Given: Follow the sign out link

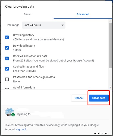Looking at the screenshot, I should pos(21,129).
